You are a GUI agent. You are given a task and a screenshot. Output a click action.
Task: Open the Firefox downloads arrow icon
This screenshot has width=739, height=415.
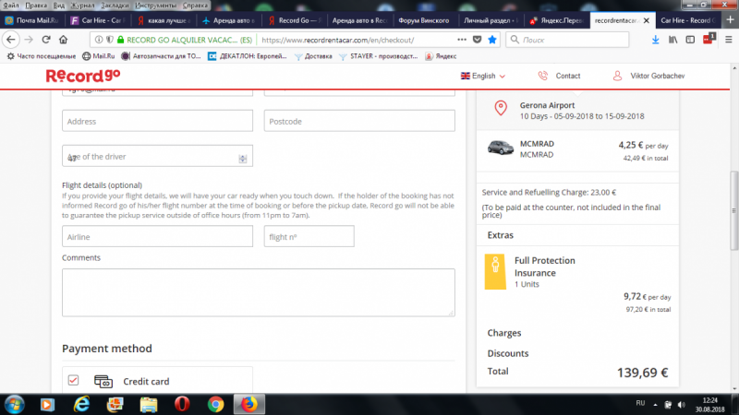coord(655,40)
